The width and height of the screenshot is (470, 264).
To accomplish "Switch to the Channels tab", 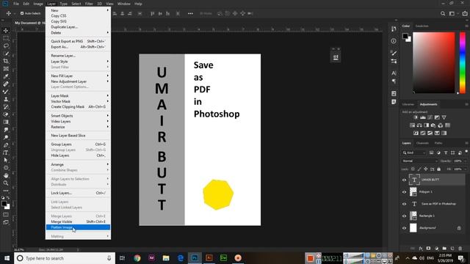I will tap(422, 143).
